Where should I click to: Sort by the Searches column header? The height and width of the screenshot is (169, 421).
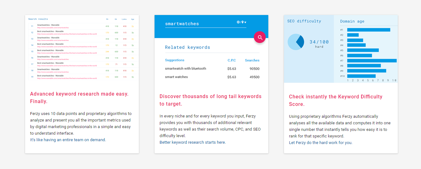point(252,60)
